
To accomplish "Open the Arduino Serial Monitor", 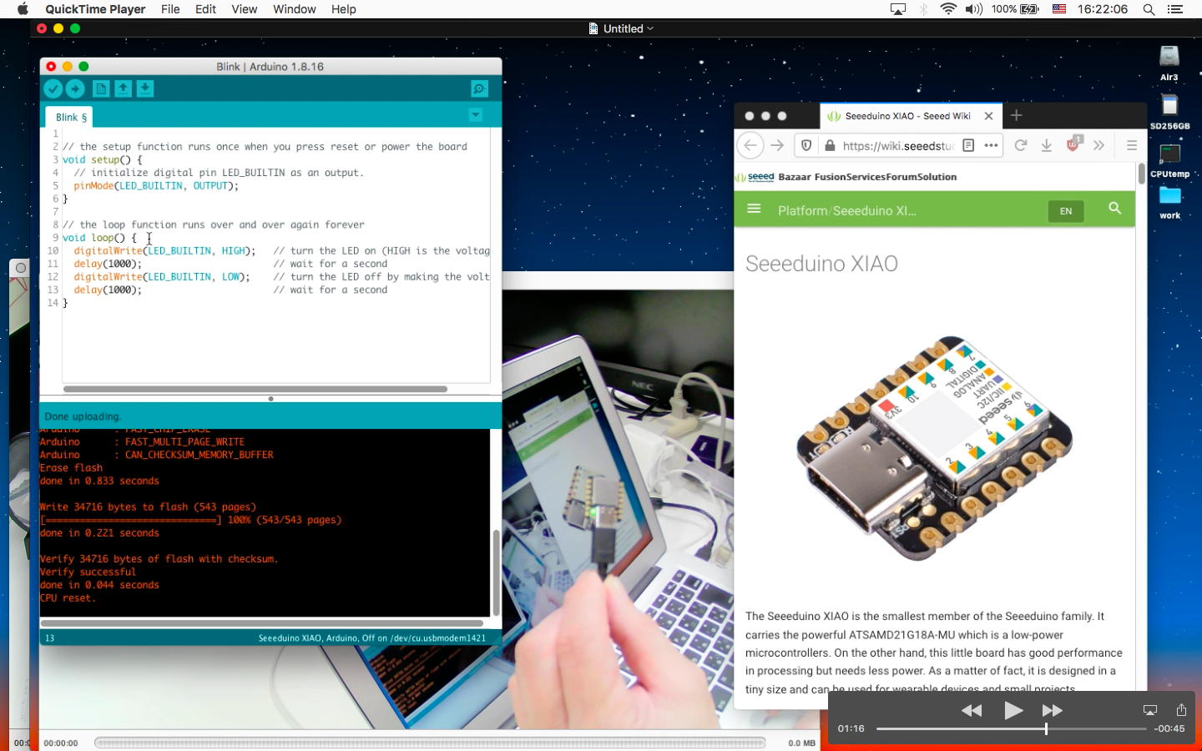I will click(x=479, y=88).
